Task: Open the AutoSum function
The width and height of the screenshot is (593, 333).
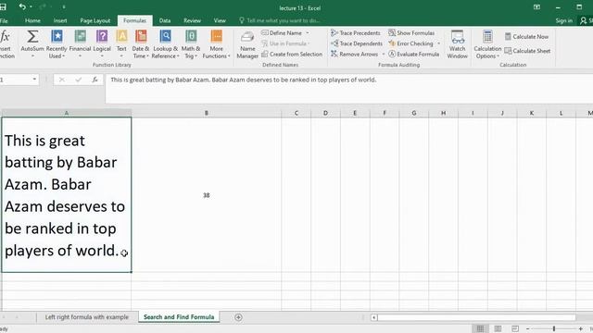Action: point(32,44)
